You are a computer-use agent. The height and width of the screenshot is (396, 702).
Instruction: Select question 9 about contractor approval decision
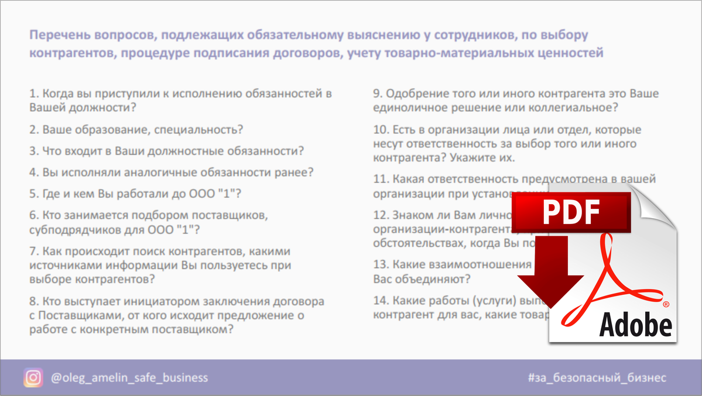516,100
